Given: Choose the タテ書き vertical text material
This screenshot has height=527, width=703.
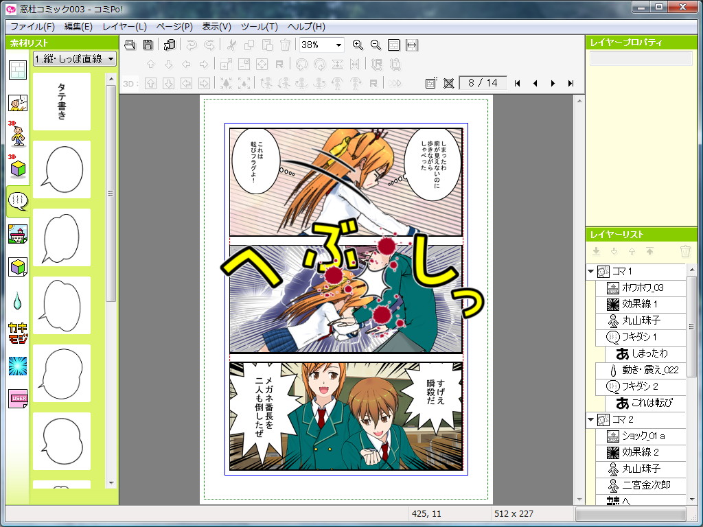Looking at the screenshot, I should click(62, 102).
